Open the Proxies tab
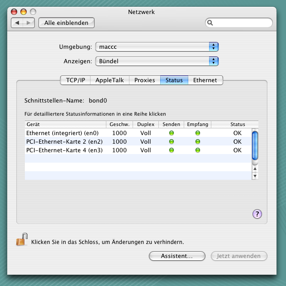Viewport: 286px width, 286px height. [x=145, y=80]
